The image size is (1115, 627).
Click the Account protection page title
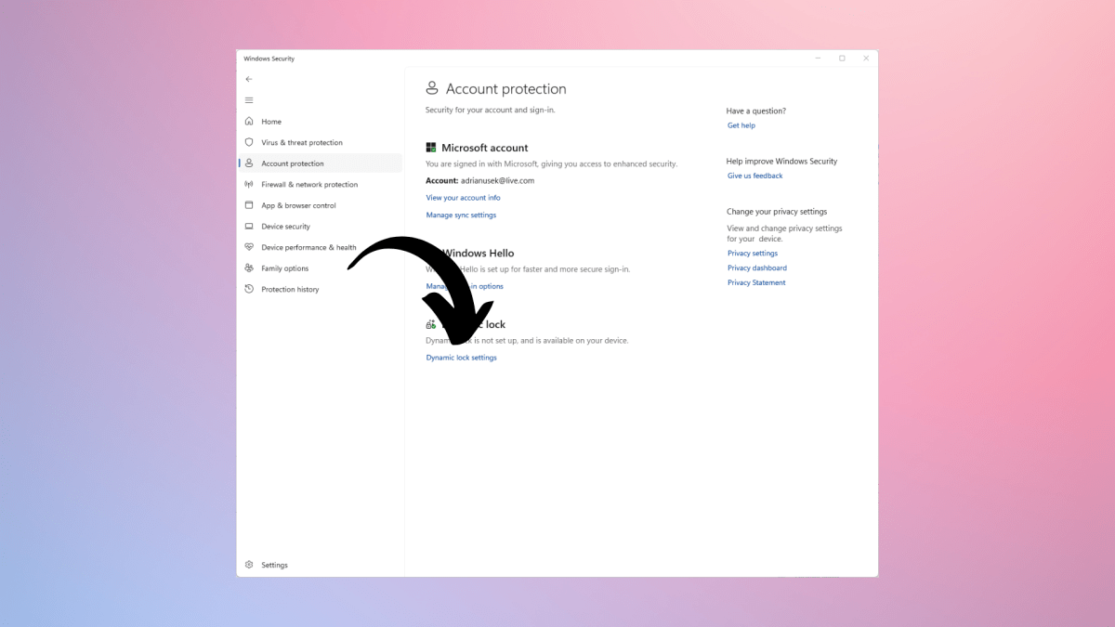click(x=505, y=89)
